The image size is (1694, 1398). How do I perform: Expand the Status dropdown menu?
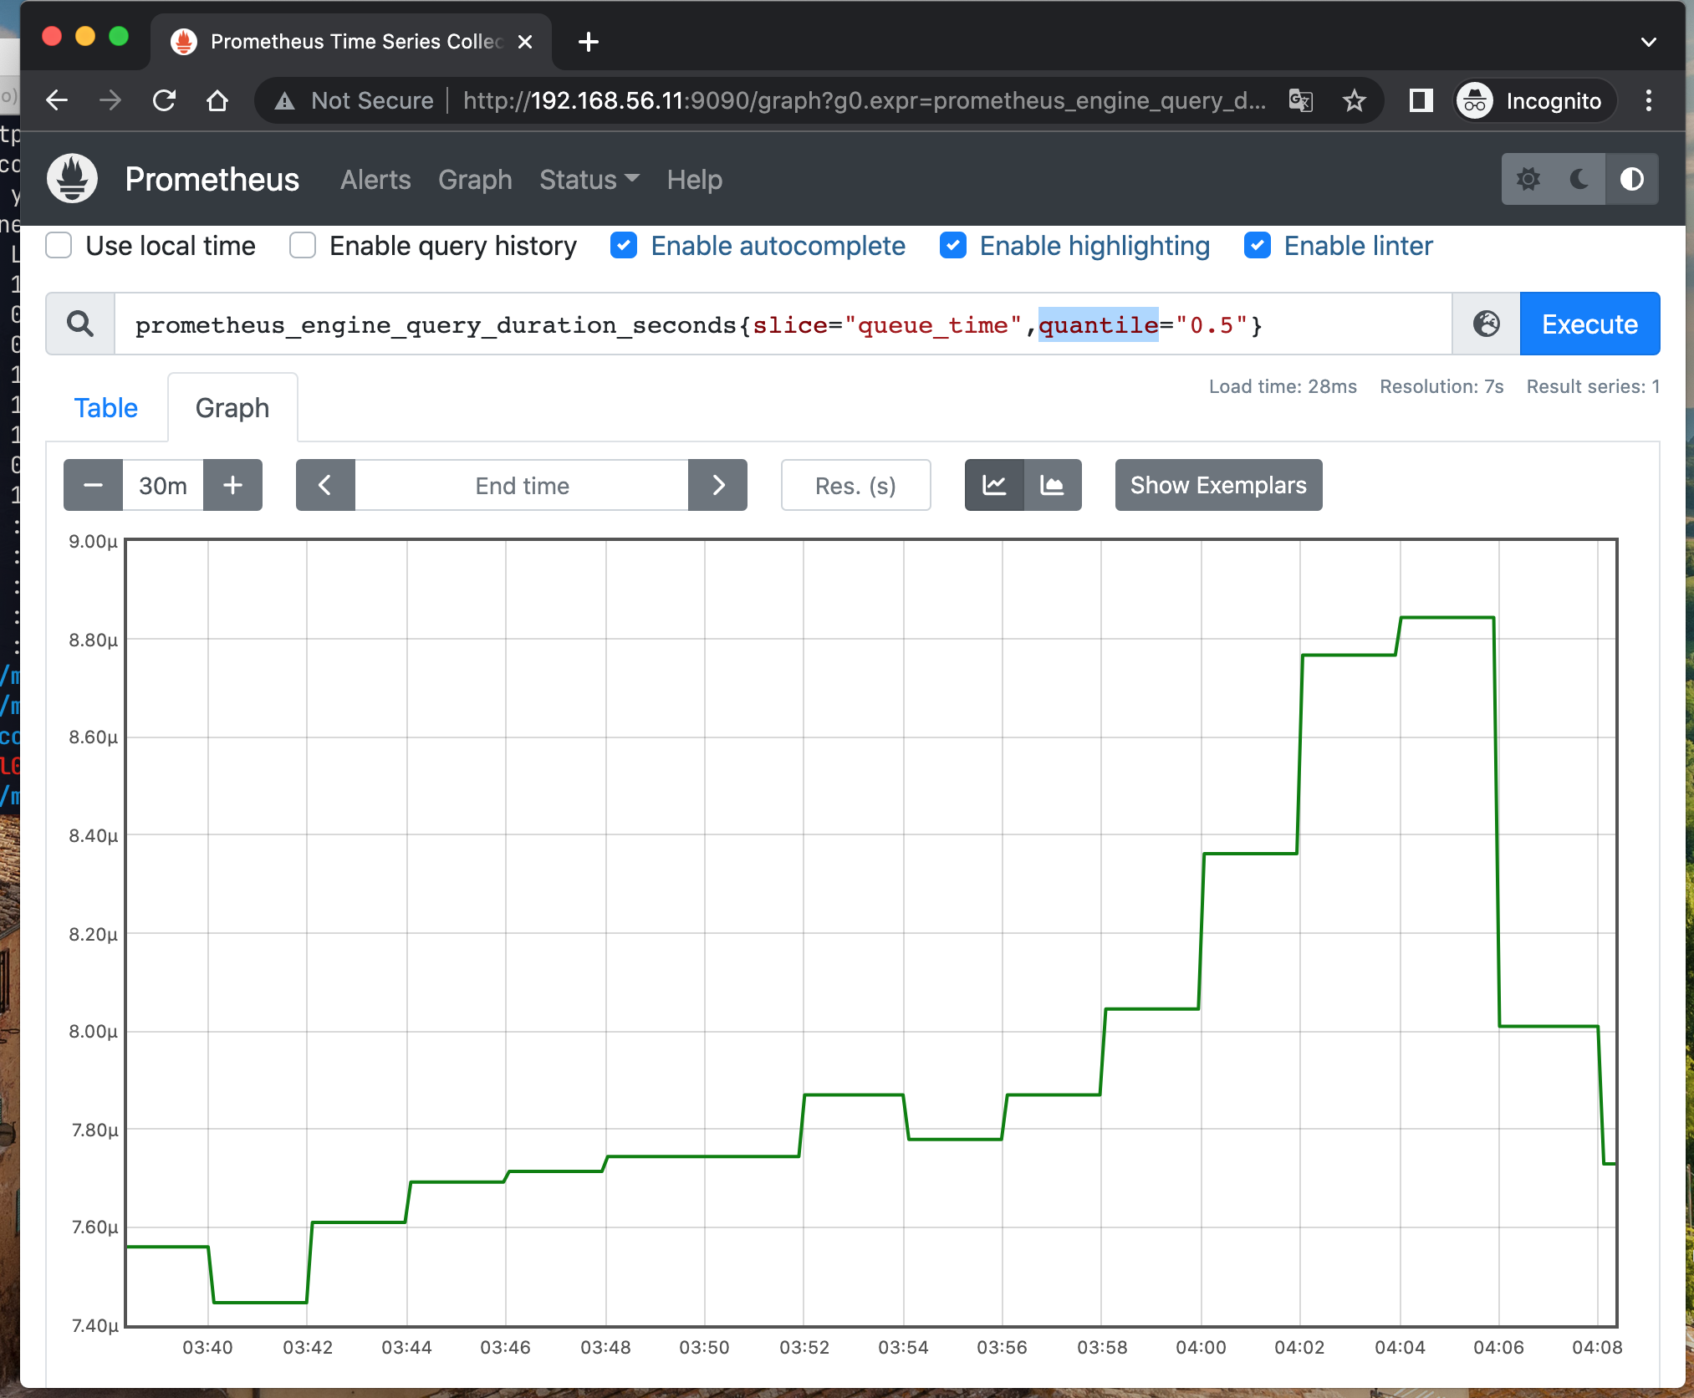589,180
